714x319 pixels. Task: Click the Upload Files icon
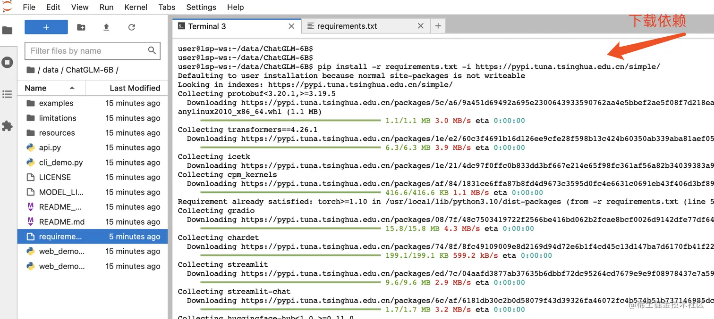tap(106, 27)
